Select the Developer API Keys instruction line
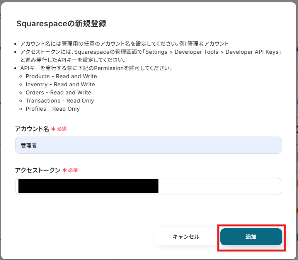 [x=150, y=56]
